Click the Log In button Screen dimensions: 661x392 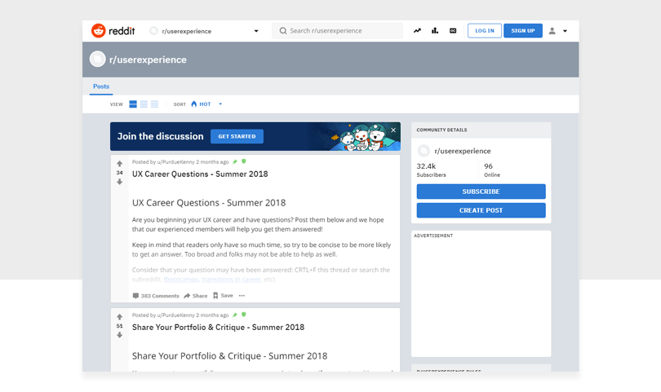pos(485,31)
